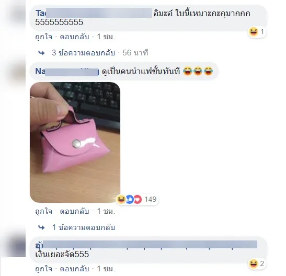
Task: Like the pink purse comment with ถูกใจ
Action: pos(44,211)
